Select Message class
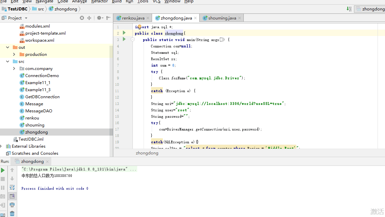The height and width of the screenshot is (217, 385). point(31,104)
